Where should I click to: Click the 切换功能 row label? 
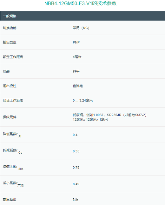pyautogui.click(x=10, y=28)
